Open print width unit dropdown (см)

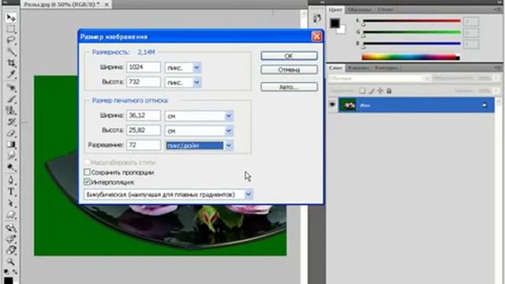[x=228, y=116]
